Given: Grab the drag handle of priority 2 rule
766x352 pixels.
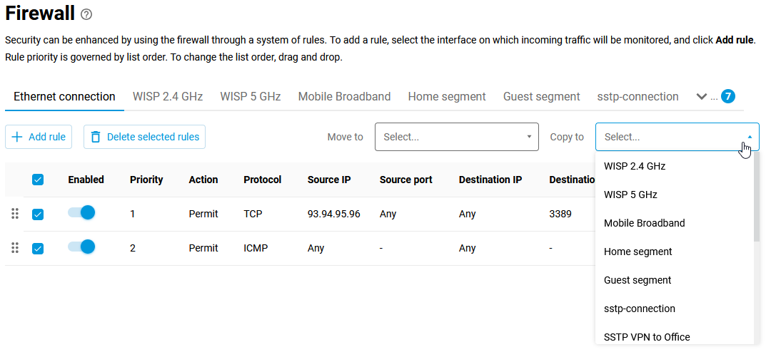Looking at the screenshot, I should pos(15,248).
